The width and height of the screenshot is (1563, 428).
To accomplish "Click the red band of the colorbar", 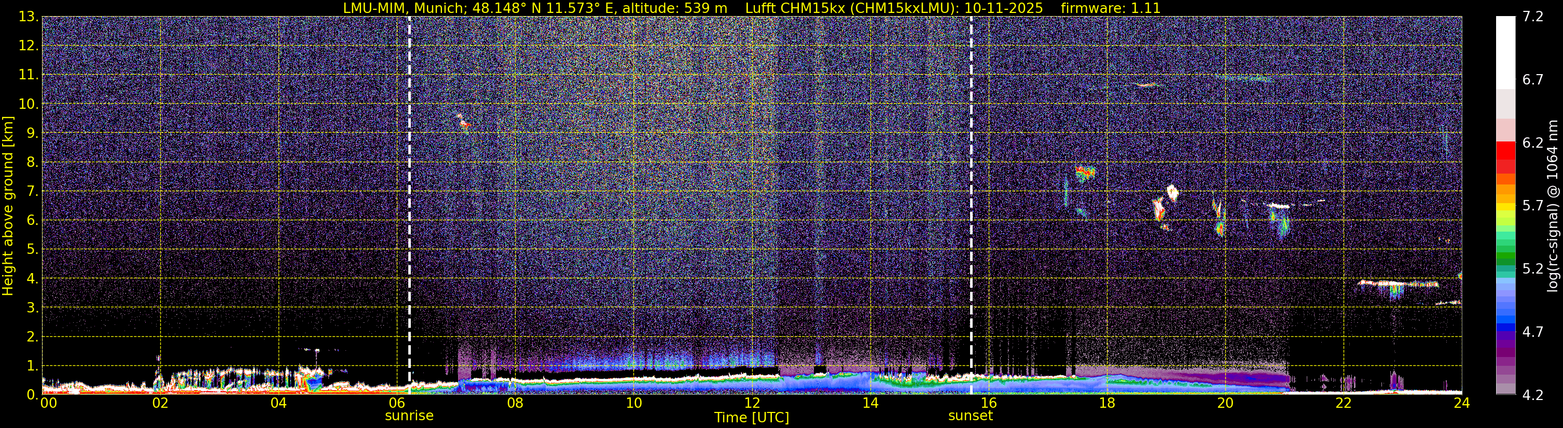I will pos(1505,156).
